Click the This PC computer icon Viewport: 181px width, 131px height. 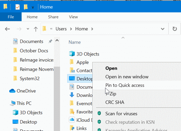(x=13, y=103)
